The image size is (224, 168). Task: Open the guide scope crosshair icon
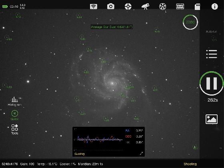coord(128,6)
